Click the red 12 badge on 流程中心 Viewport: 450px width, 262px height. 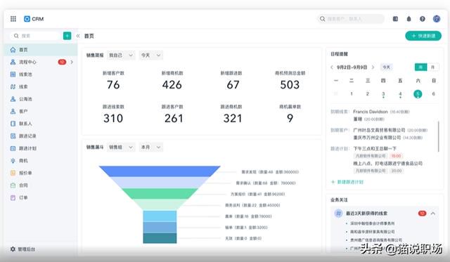pyautogui.click(x=62, y=62)
